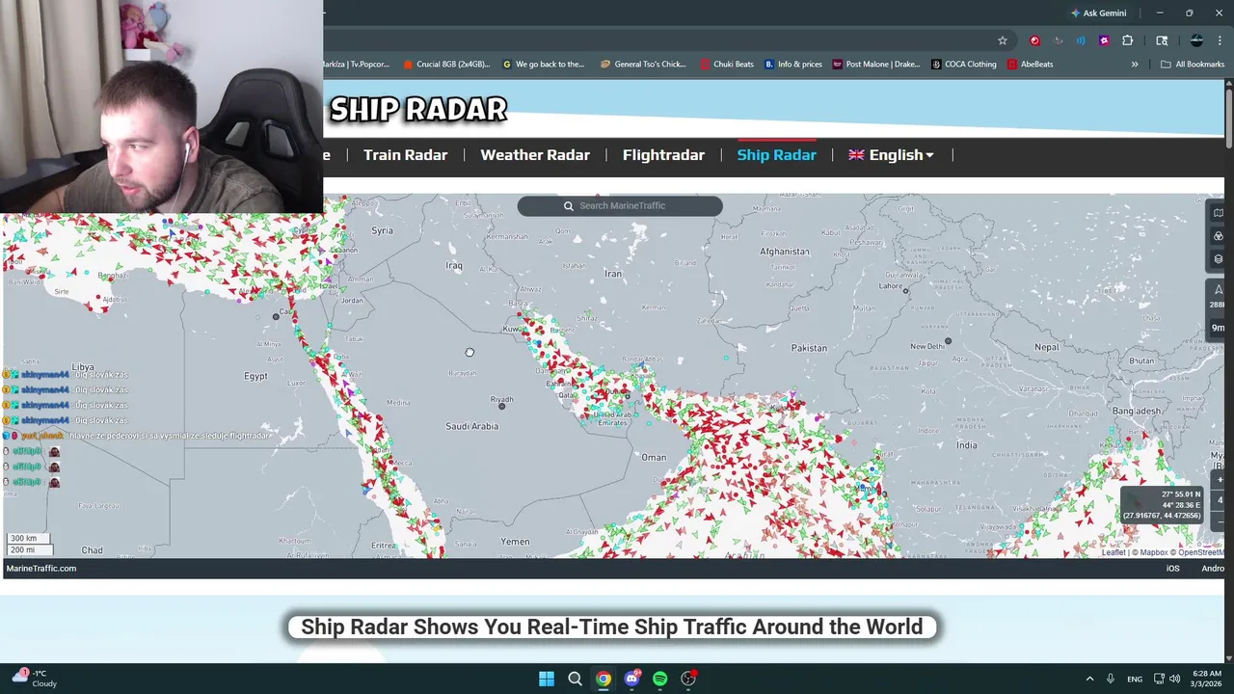Open the General Tso's Chick... bookmark
Image resolution: width=1234 pixels, height=694 pixels.
(643, 65)
